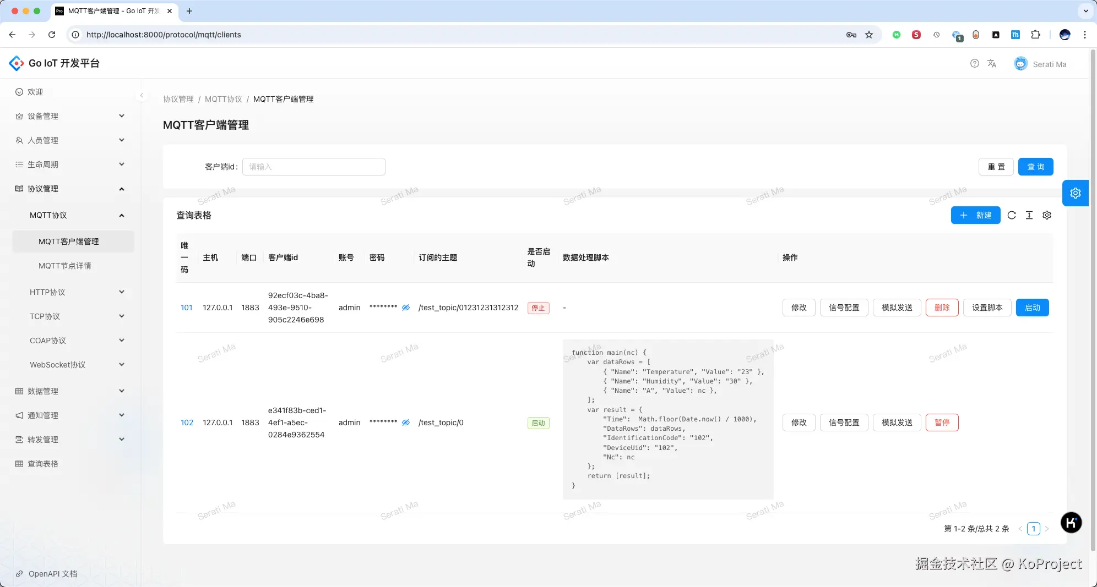Screen dimensions: 1097x587
Task: Reload the browser page
Action: (x=52, y=35)
